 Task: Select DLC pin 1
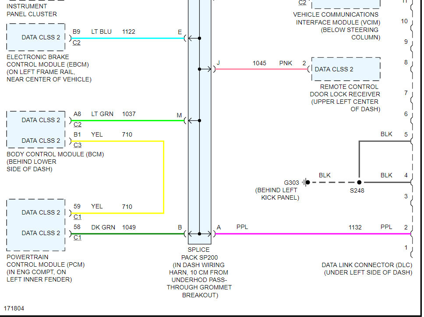406,247
